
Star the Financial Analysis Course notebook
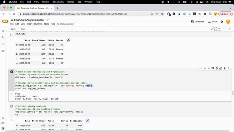[x=48, y=20]
